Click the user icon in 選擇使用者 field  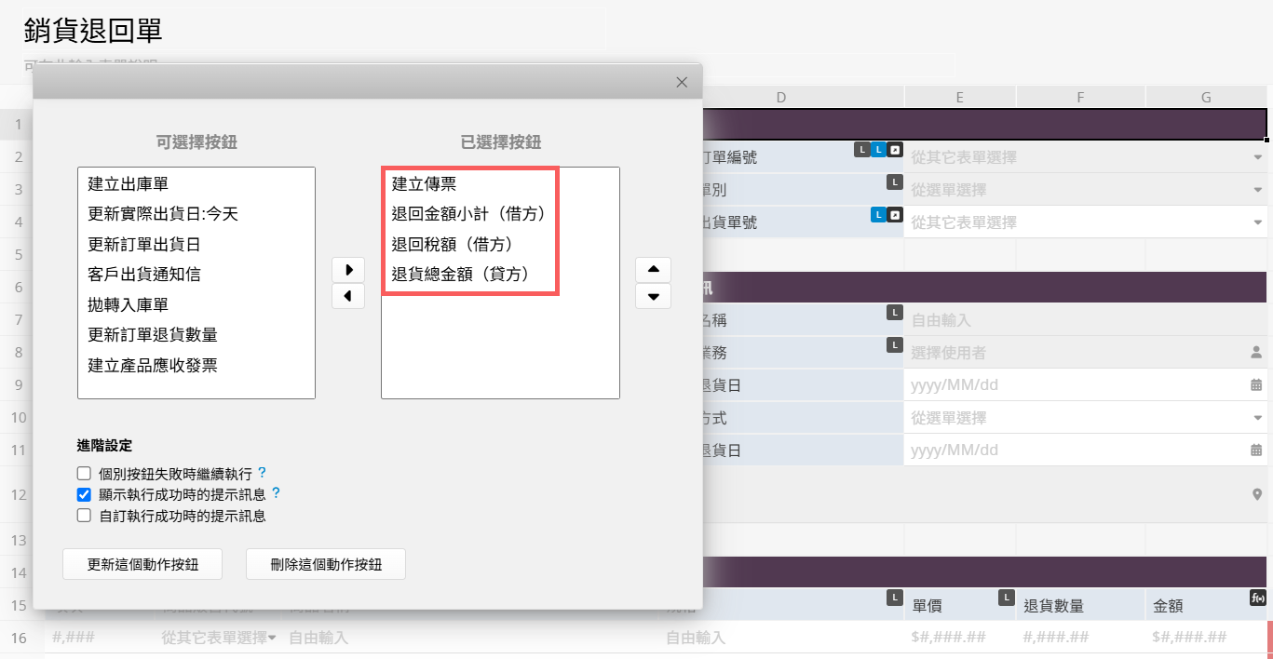pyautogui.click(x=1256, y=352)
